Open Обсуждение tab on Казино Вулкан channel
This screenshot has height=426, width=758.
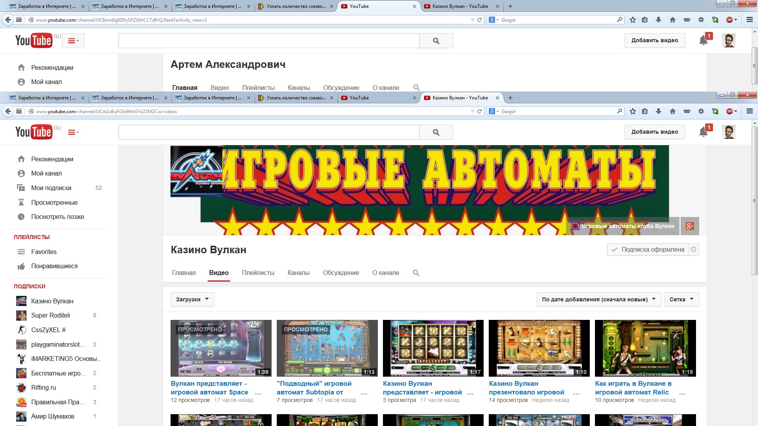tap(341, 273)
